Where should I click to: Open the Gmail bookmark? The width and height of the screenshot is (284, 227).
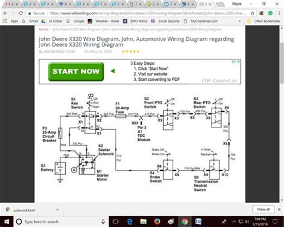[30, 21]
